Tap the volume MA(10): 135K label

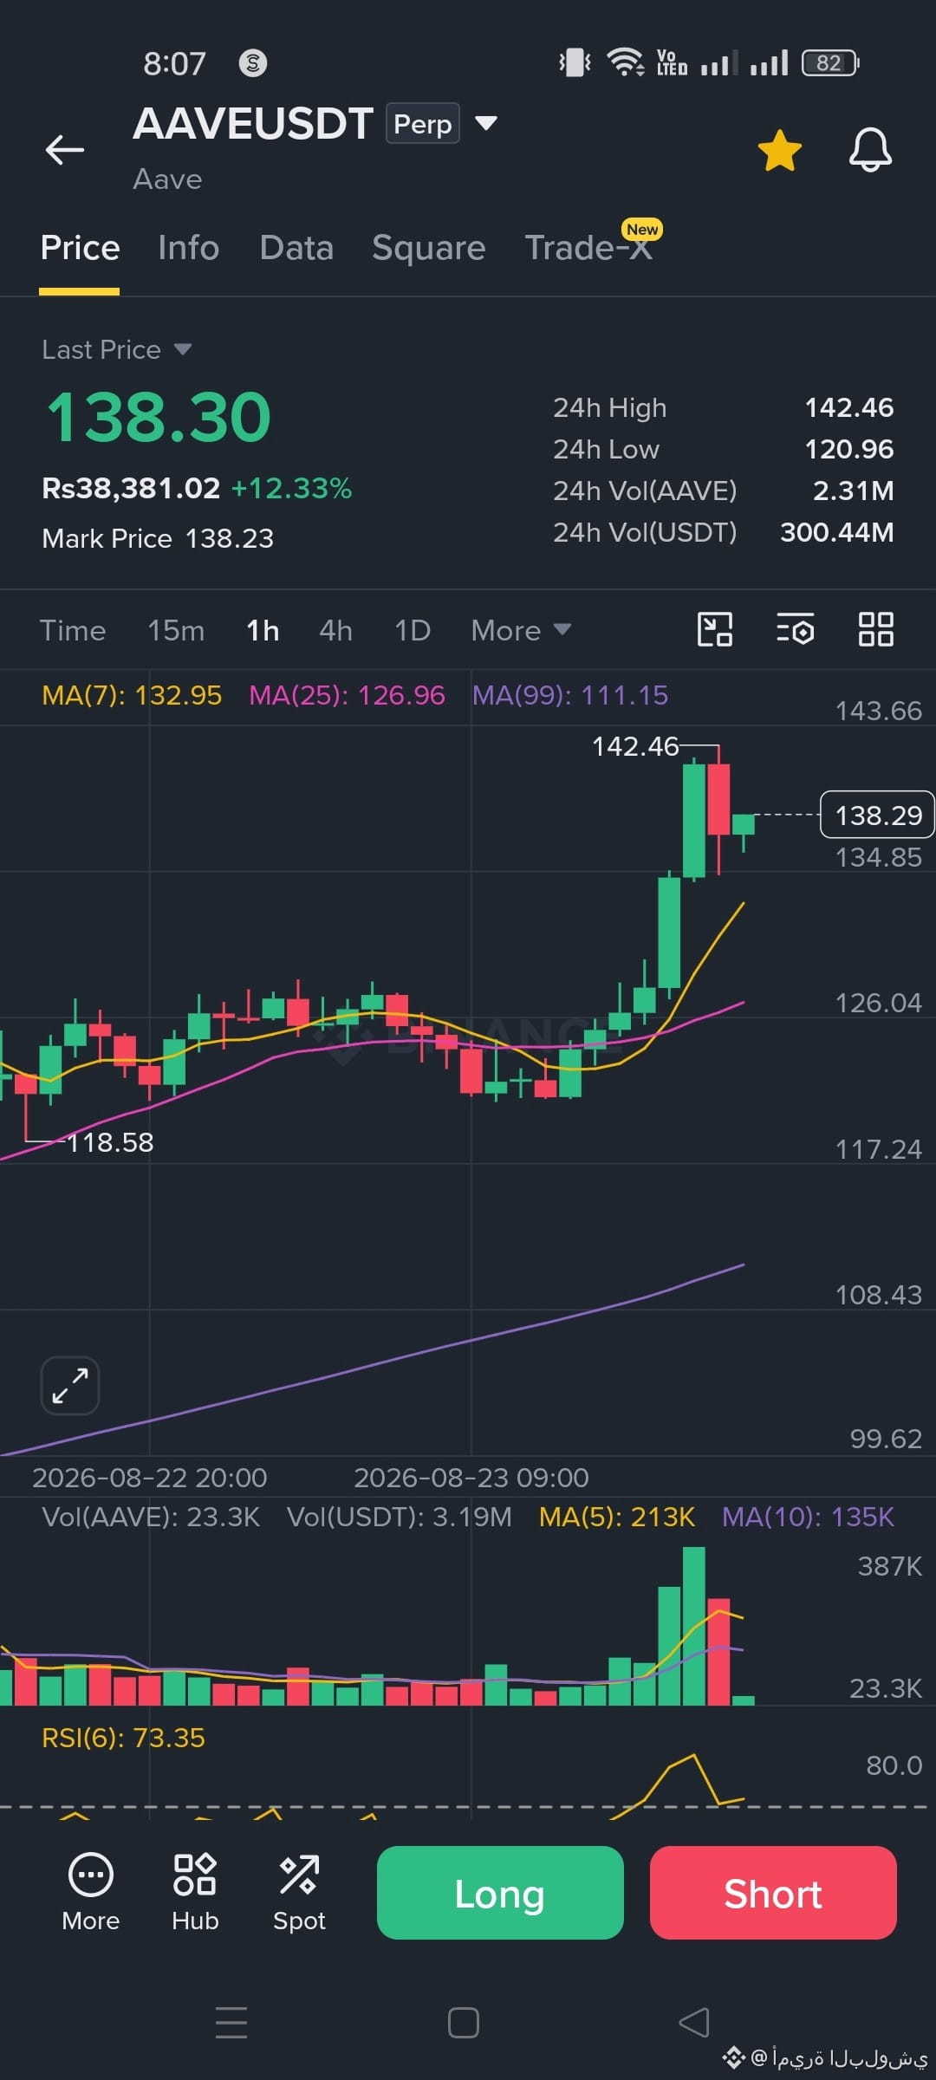808,1517
